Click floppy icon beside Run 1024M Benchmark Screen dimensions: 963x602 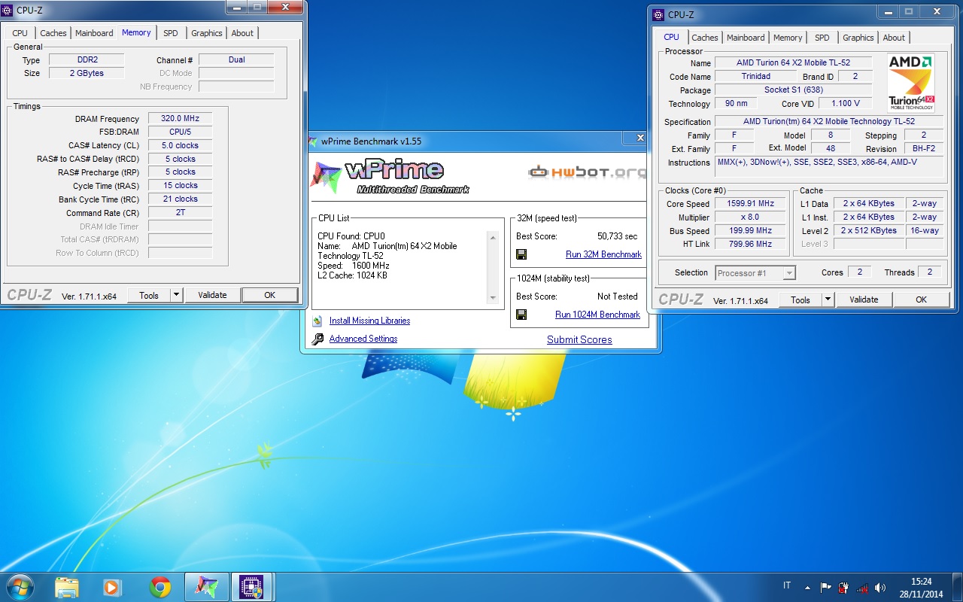[521, 315]
